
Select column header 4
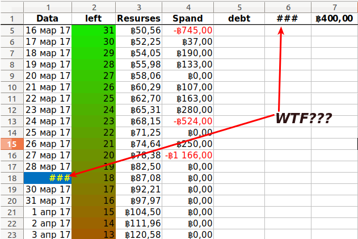click(x=188, y=7)
